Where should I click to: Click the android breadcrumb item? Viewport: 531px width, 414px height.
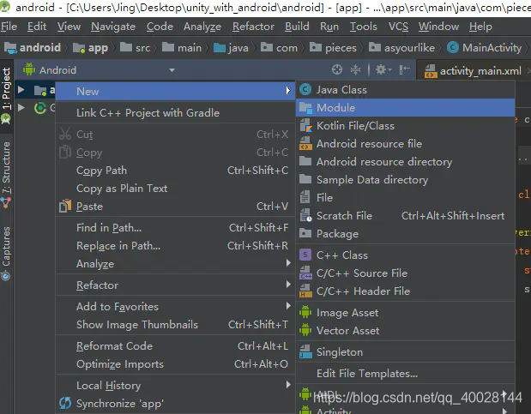click(x=33, y=48)
